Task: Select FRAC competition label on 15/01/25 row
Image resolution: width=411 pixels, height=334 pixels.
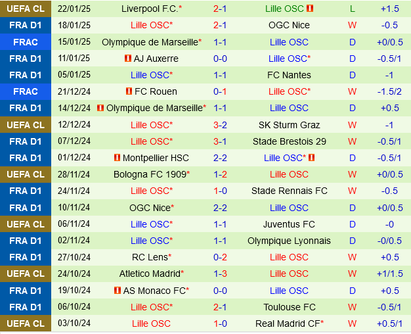Action: point(25,42)
